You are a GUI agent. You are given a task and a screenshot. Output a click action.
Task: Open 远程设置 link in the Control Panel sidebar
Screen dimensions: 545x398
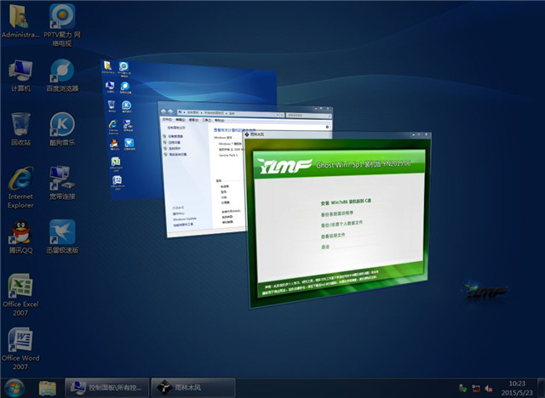coord(174,142)
